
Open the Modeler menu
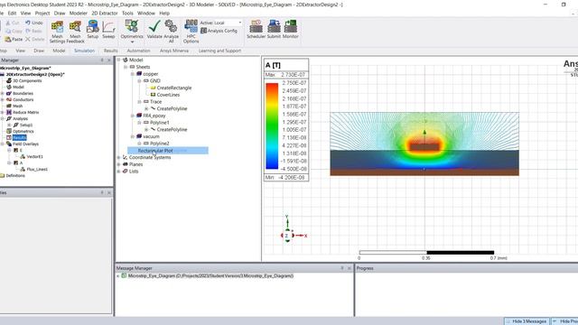click(x=79, y=13)
